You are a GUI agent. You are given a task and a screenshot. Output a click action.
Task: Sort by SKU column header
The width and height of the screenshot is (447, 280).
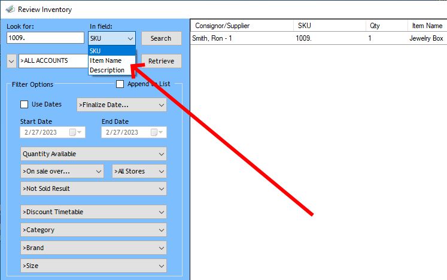coord(330,26)
